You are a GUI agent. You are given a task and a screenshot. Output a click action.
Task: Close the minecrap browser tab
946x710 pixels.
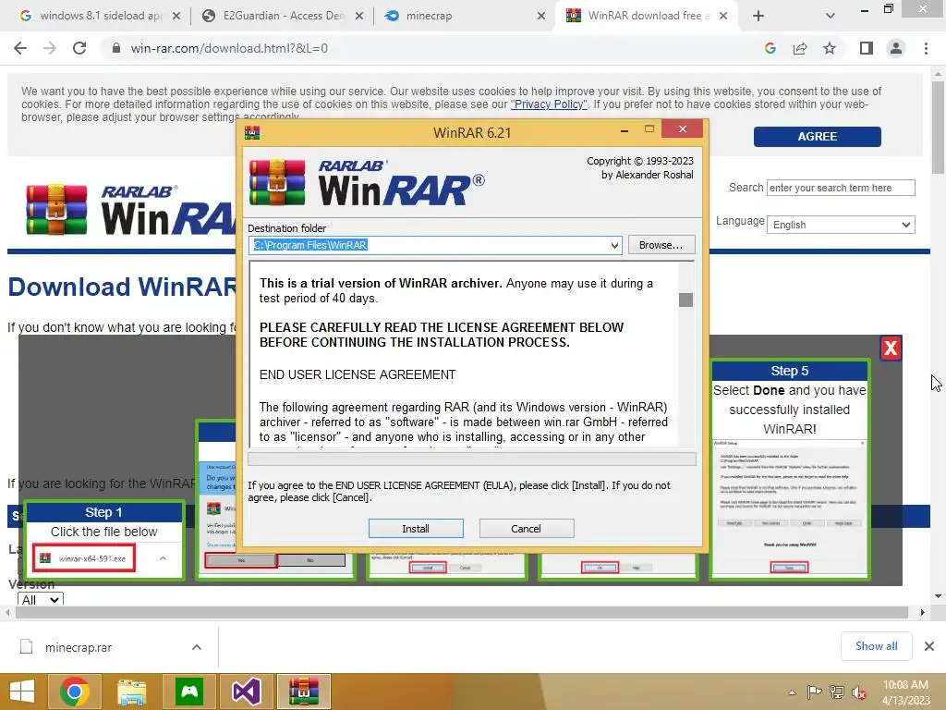pos(541,17)
